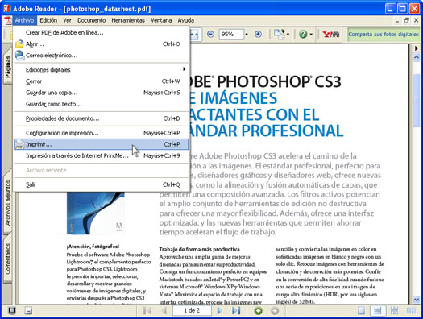Click the zoom percentage field showing 95%
Viewport: 423px width, 319px height.
tap(231, 35)
